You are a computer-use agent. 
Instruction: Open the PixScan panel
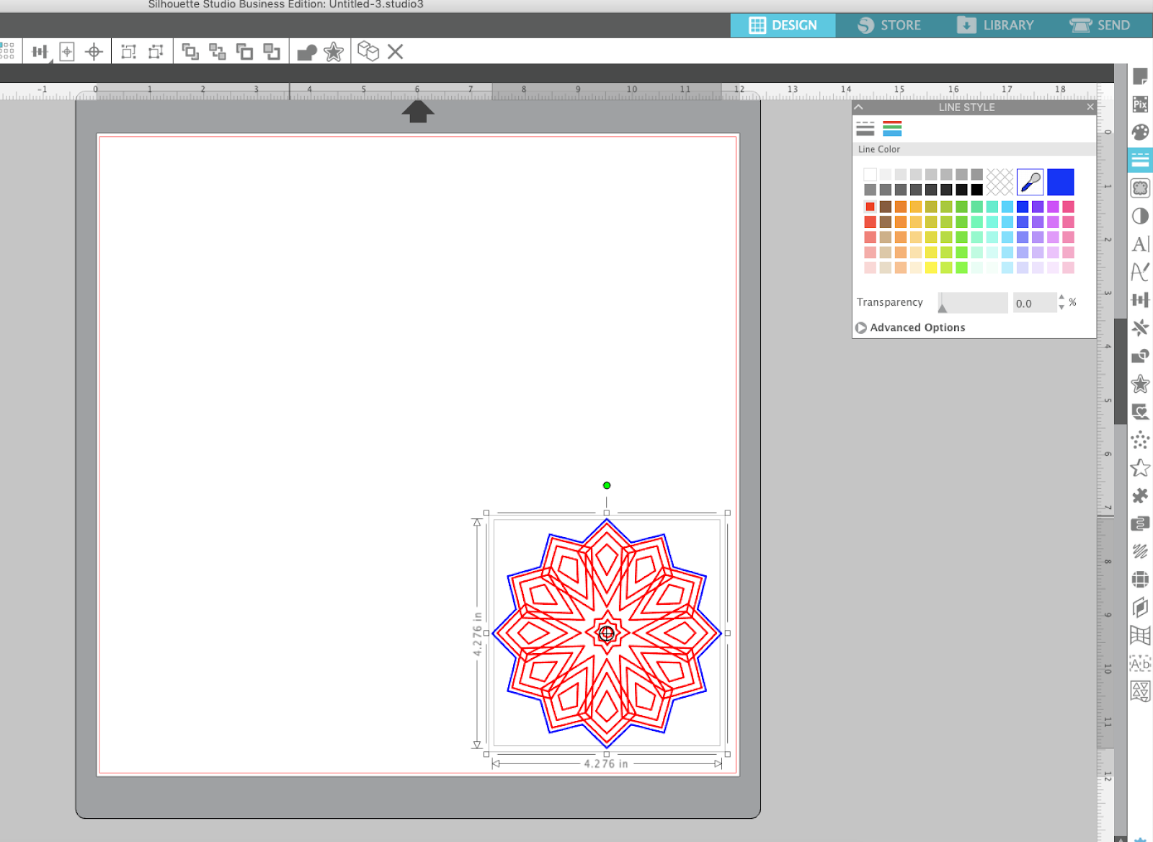tap(1141, 105)
